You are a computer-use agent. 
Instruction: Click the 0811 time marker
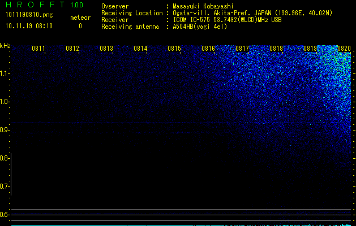tap(38, 49)
